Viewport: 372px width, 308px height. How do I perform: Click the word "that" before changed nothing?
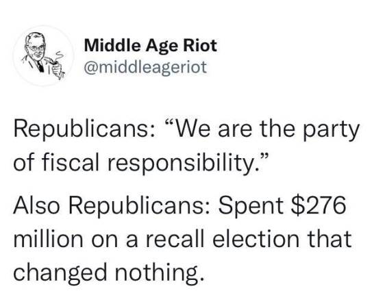coord(330,238)
